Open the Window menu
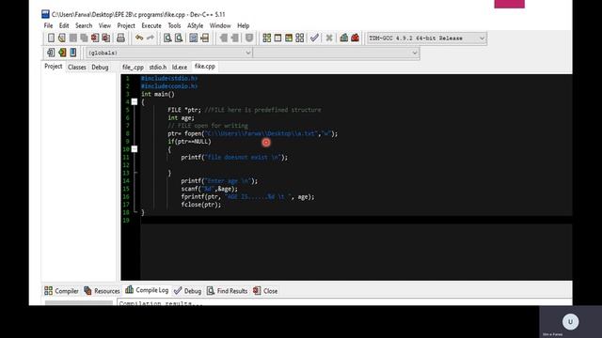Viewport: 602px width, 338px height. click(x=220, y=25)
